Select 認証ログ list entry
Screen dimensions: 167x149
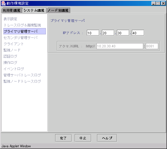point(10,56)
